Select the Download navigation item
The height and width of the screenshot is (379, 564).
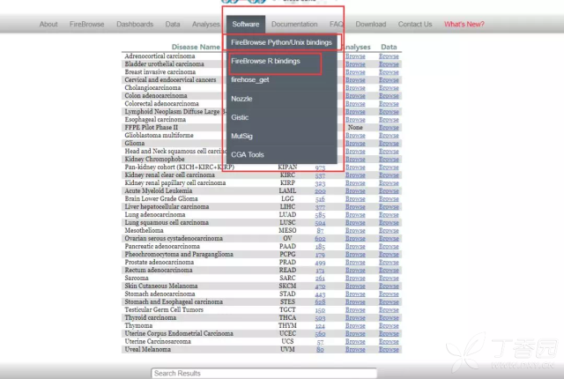[x=371, y=25]
